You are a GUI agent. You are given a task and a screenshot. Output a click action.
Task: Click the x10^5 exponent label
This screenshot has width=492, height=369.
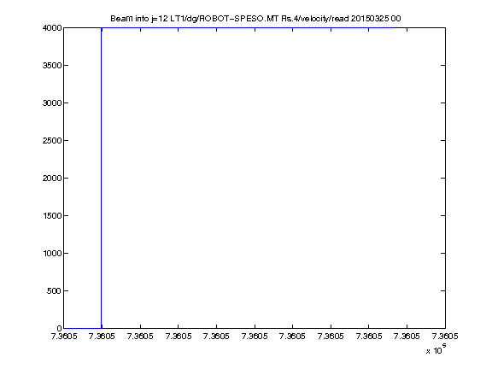pyautogui.click(x=436, y=349)
